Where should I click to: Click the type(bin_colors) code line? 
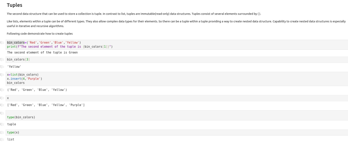[21, 117]
